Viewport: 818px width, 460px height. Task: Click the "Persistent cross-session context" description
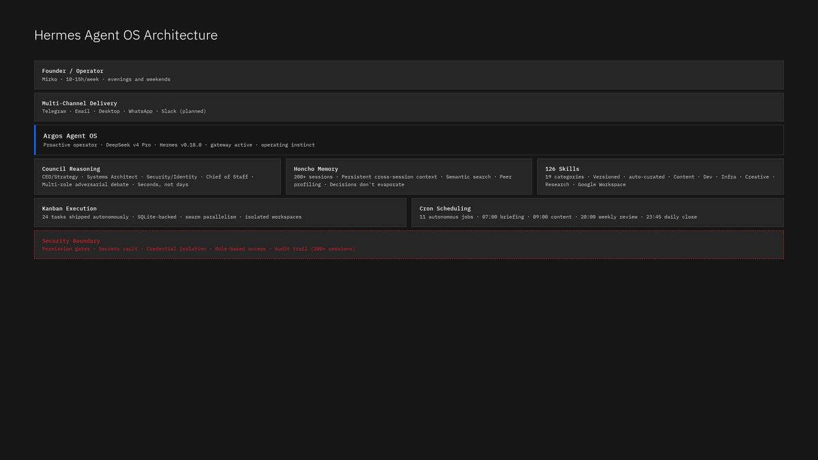[403, 181]
